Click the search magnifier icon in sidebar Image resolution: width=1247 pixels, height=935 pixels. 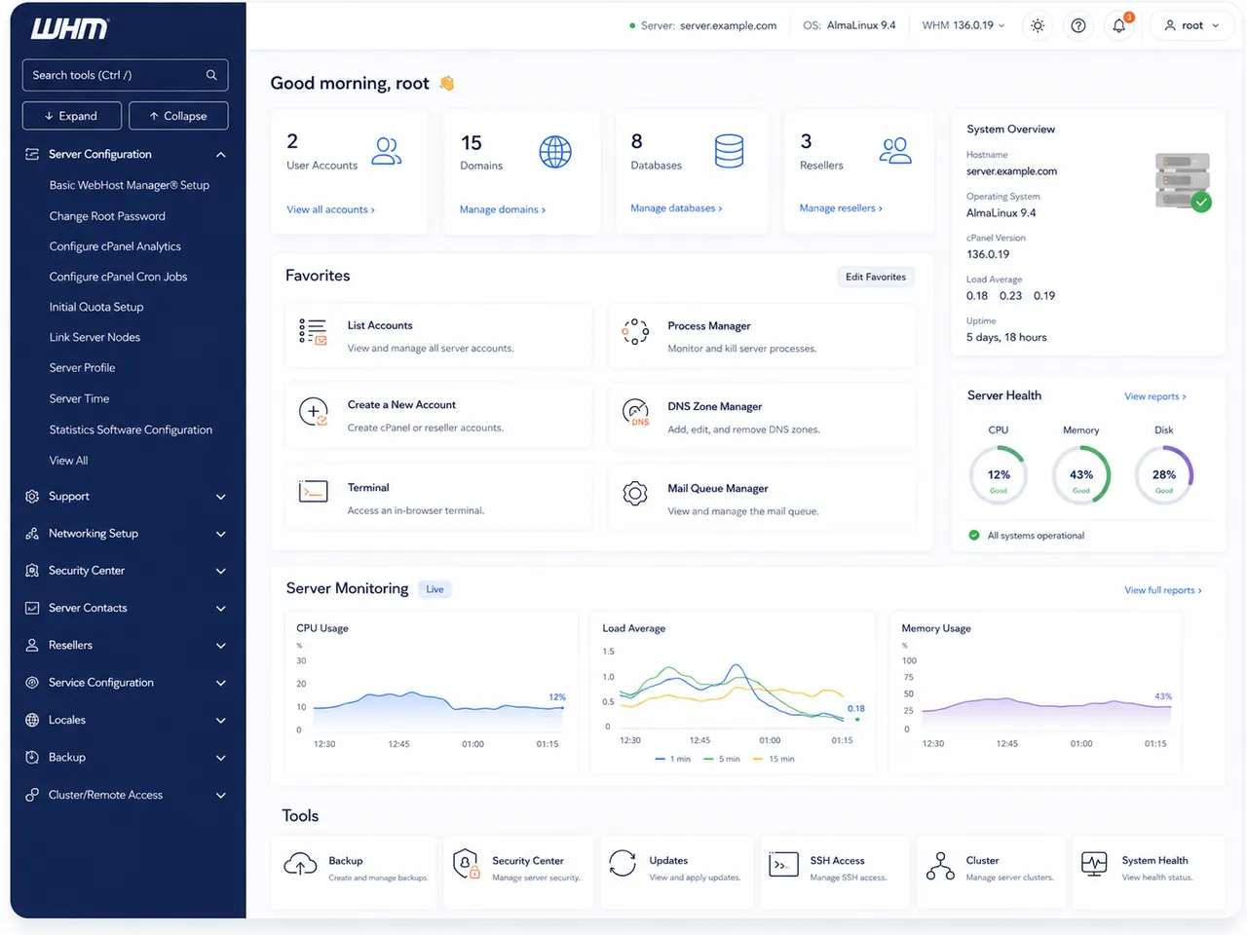tap(211, 75)
